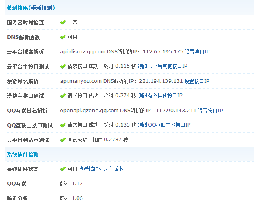Screen dimensions: 254x200
Task: Select the 云平台主接口测试 label
Action: (28, 67)
